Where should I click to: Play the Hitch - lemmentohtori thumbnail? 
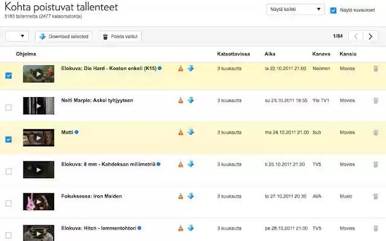(x=39, y=233)
